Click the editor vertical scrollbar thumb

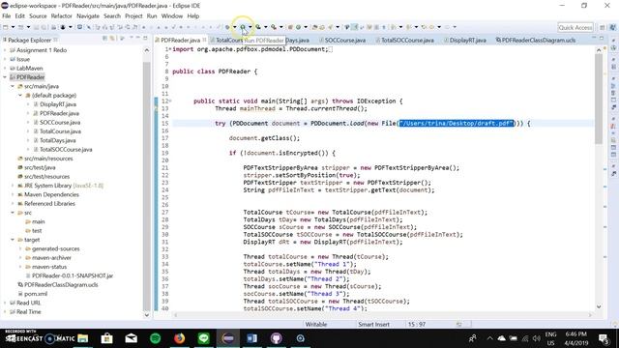coord(599,99)
